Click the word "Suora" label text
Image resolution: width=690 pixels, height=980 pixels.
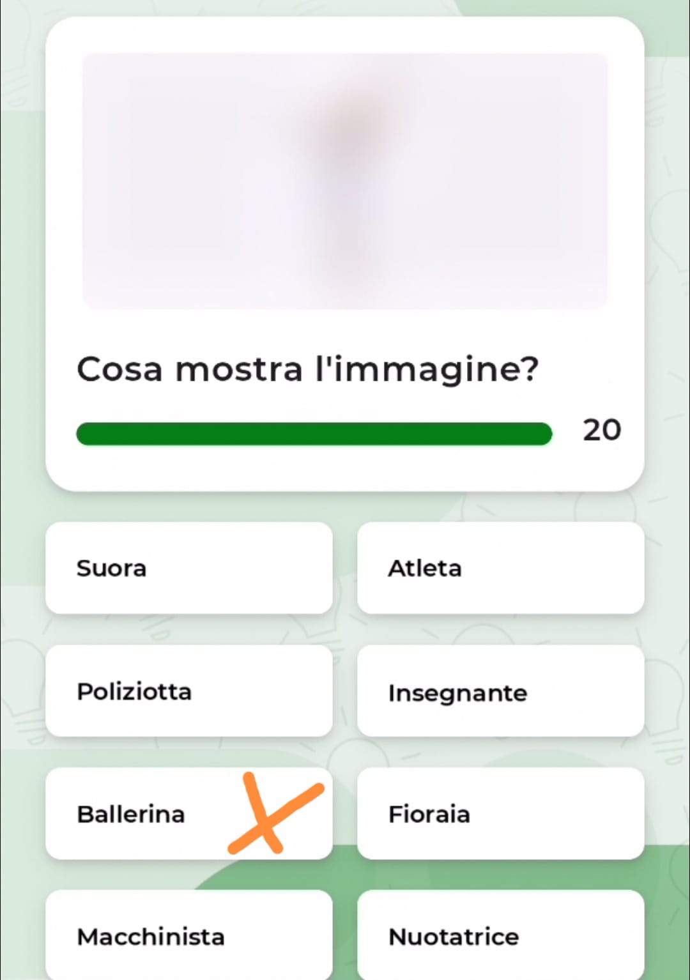(111, 568)
